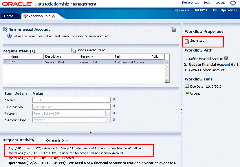Switch to the Home tab
This screenshot has height=167, width=240.
pos(9,16)
